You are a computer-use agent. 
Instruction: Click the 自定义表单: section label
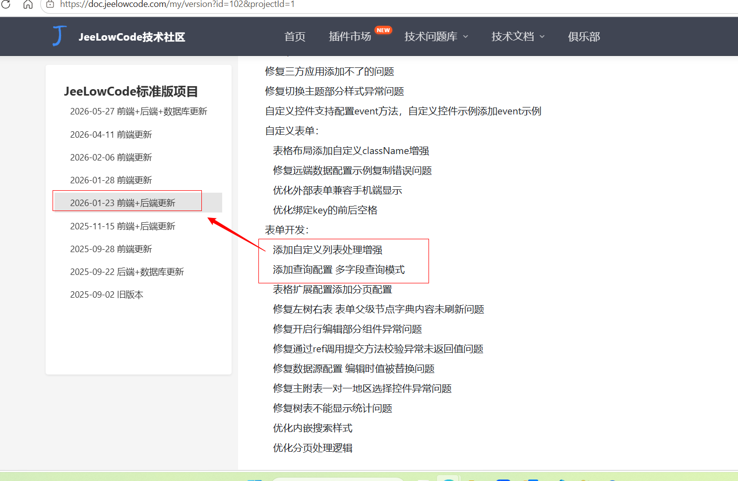coord(292,131)
